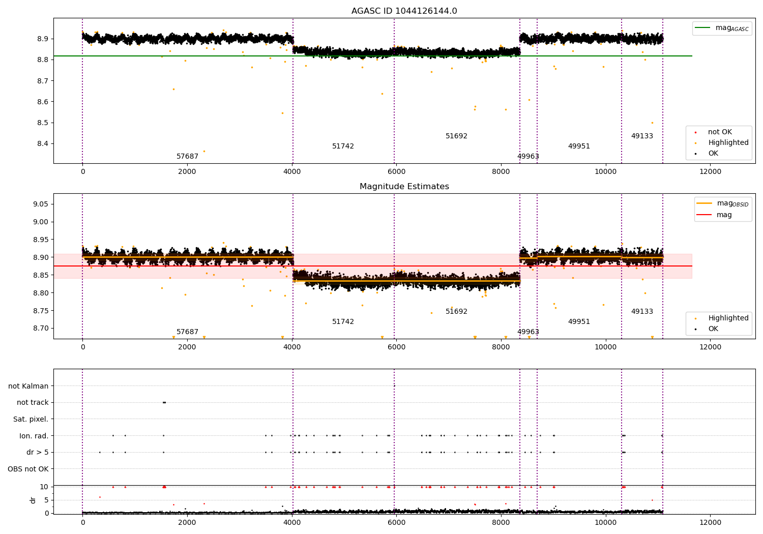
Task: Click the "not track" axis label
Action: point(33,403)
